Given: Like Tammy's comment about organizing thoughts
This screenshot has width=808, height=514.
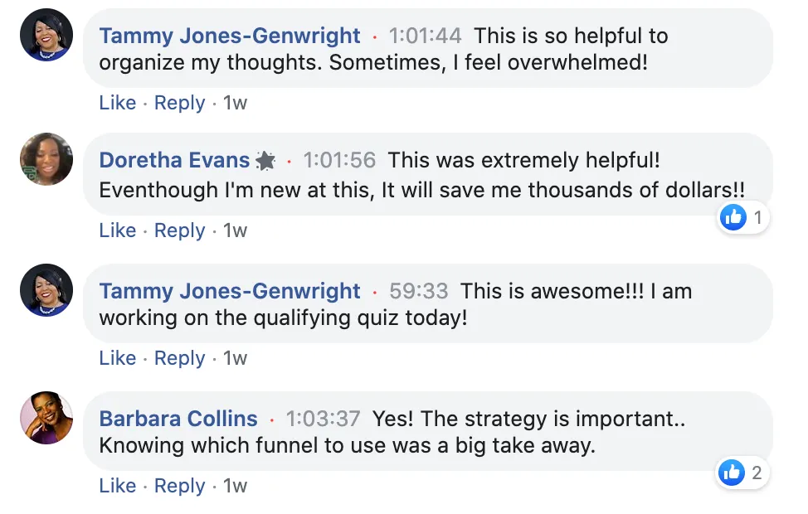Looking at the screenshot, I should click(x=118, y=103).
